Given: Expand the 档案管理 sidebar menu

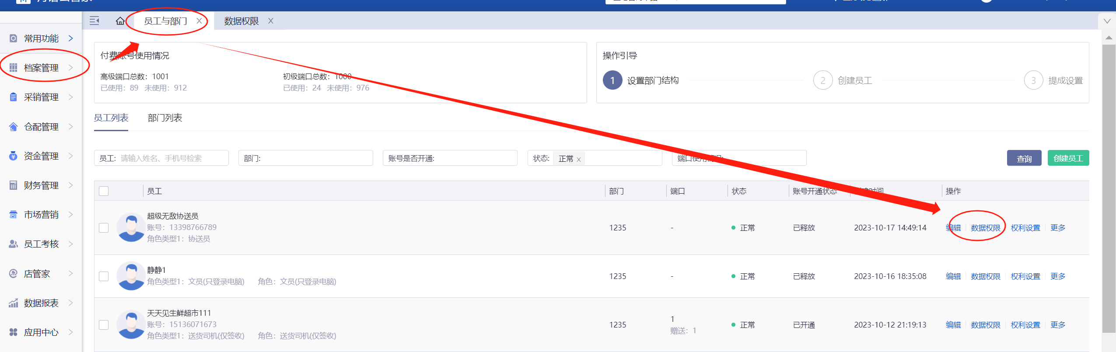Looking at the screenshot, I should click(x=41, y=68).
